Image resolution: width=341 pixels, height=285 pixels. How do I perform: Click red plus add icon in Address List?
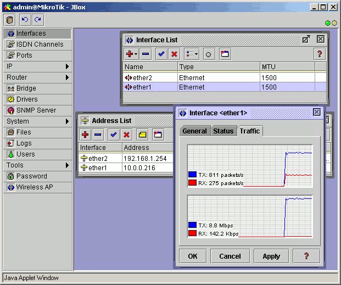click(85, 135)
